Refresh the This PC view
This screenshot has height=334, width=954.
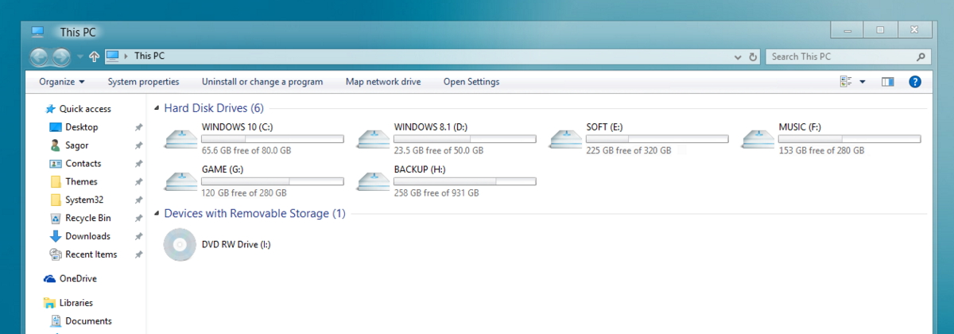754,57
